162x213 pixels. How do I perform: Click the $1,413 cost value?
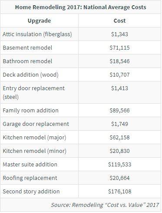point(119,88)
